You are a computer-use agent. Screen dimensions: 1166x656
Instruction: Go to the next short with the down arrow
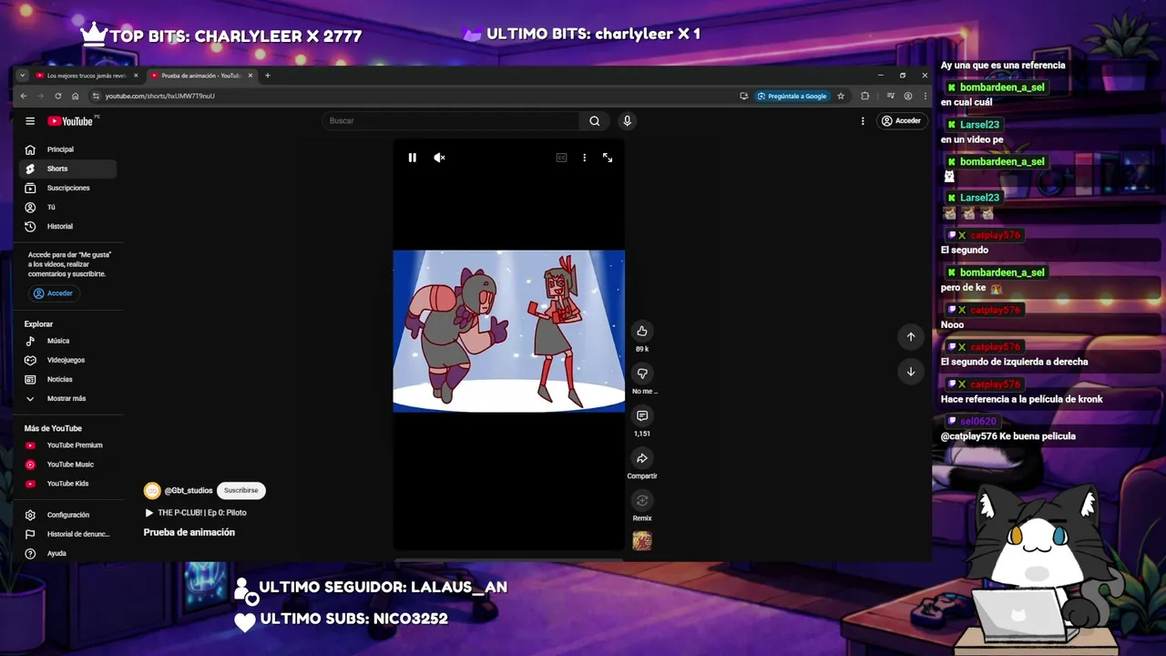coord(911,372)
